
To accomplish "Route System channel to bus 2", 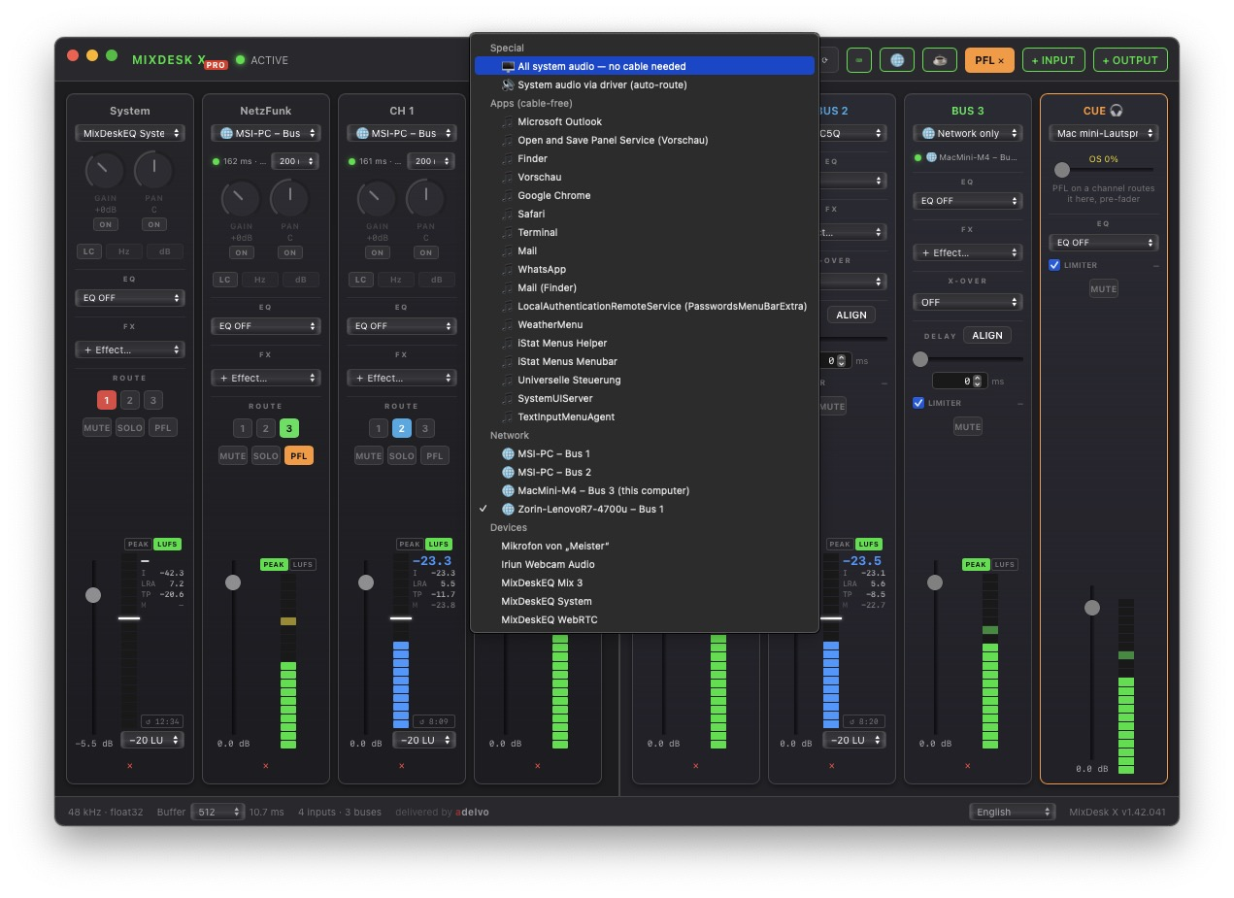I will coord(130,400).
